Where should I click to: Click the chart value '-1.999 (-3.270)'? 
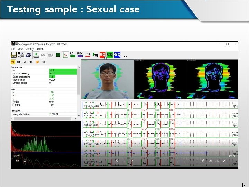[91, 135]
